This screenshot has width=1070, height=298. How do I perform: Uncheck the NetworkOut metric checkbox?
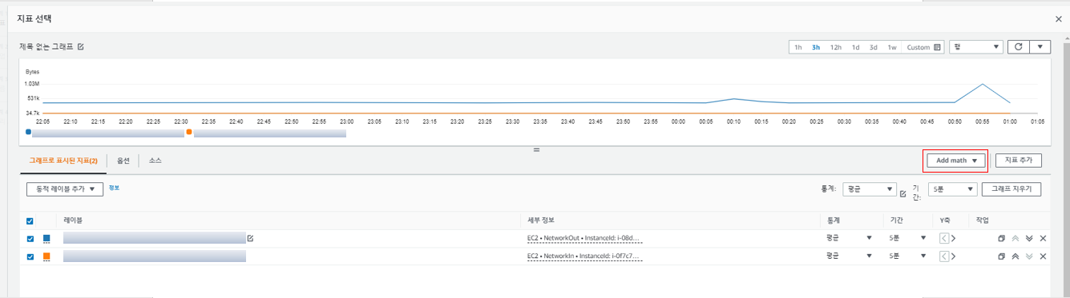(30, 239)
